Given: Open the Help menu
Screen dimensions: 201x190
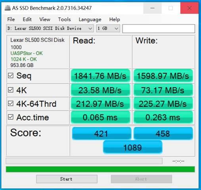Looking at the screenshot, I should pyautogui.click(x=115, y=20).
